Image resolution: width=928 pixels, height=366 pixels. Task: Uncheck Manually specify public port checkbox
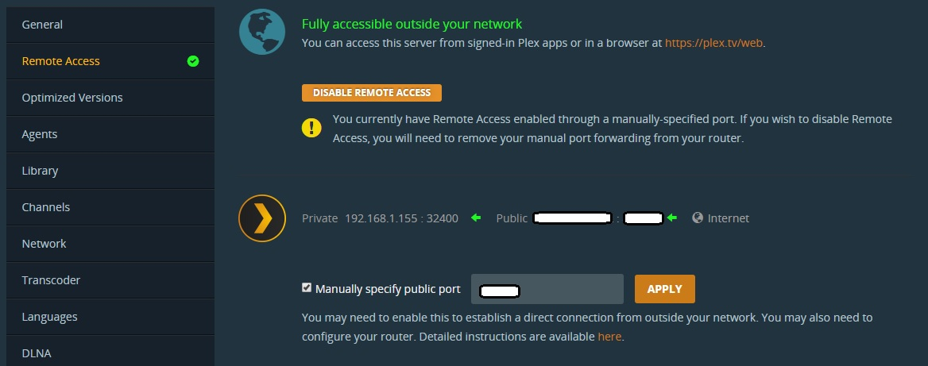[x=307, y=288]
